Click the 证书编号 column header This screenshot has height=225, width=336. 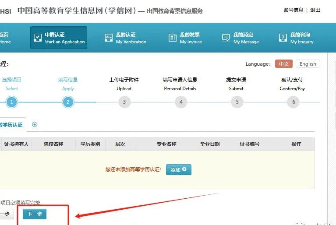coord(250,144)
